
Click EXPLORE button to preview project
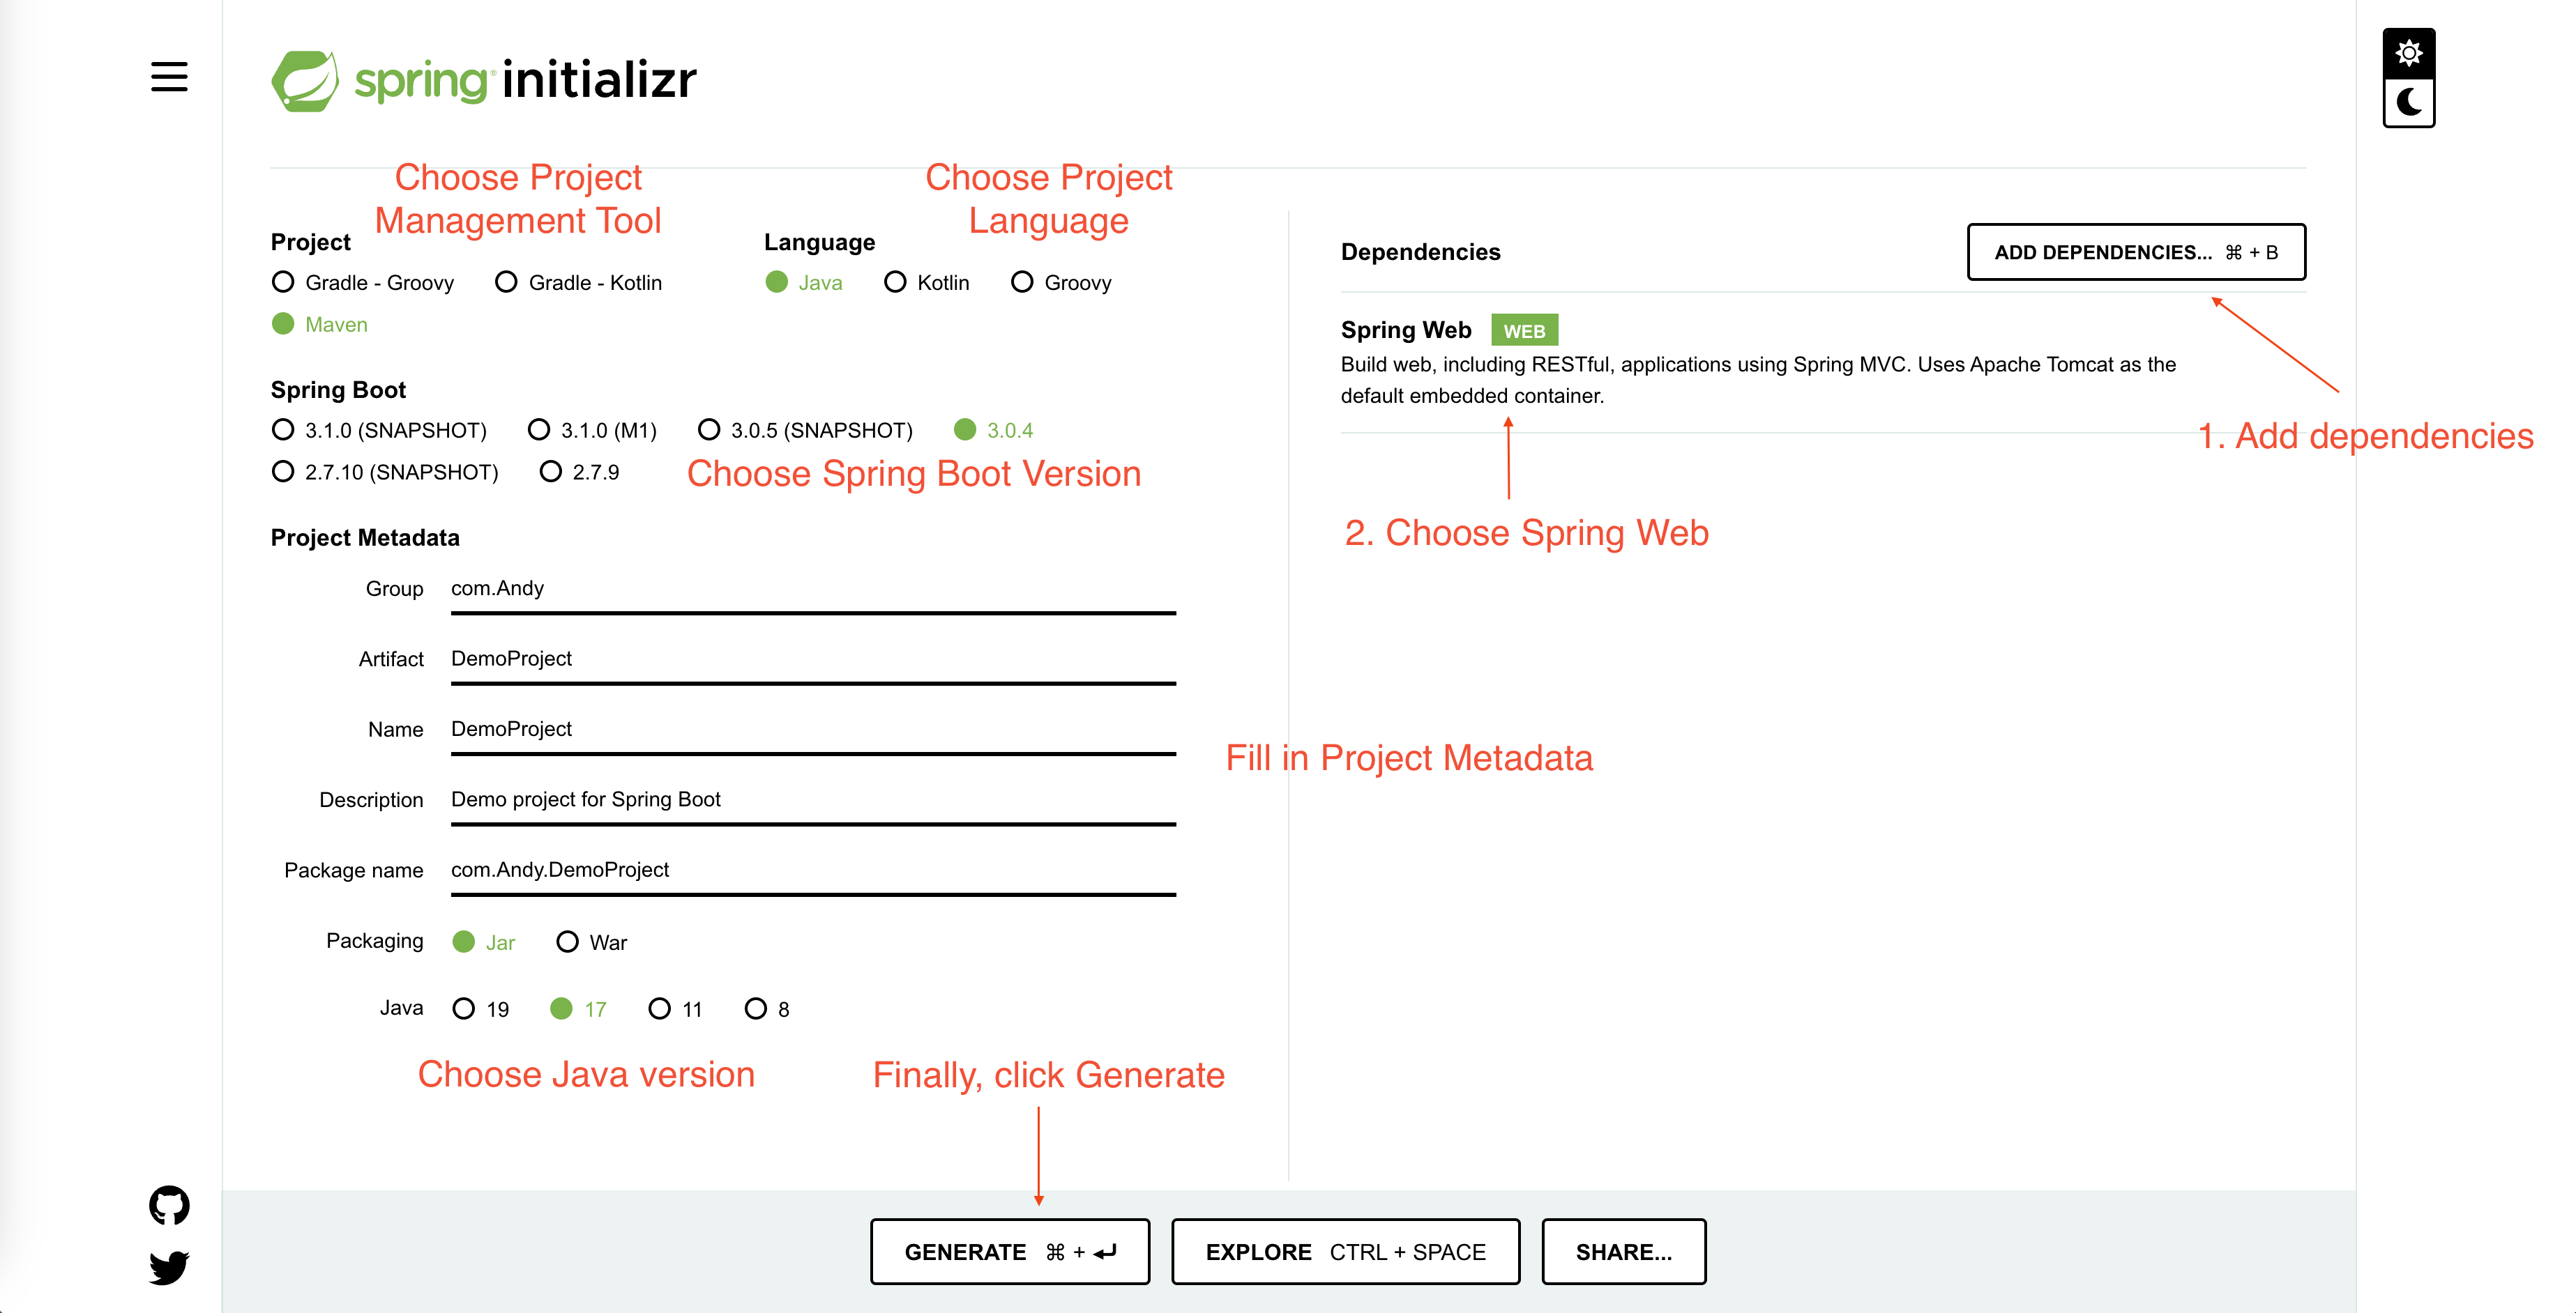(1347, 1250)
